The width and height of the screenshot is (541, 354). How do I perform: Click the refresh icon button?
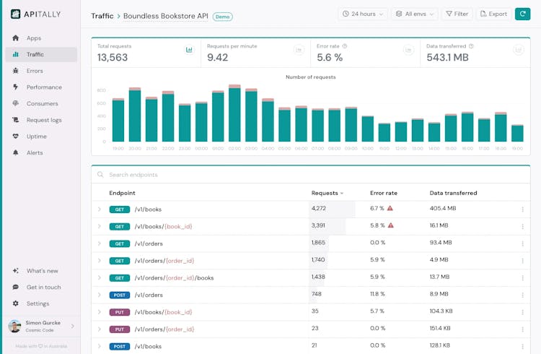[x=522, y=14]
